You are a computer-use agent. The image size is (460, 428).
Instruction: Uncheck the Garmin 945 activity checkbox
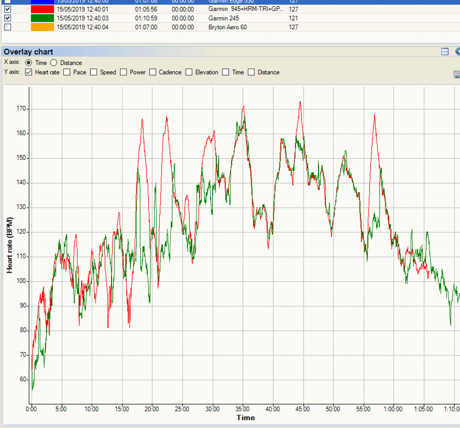(x=7, y=9)
